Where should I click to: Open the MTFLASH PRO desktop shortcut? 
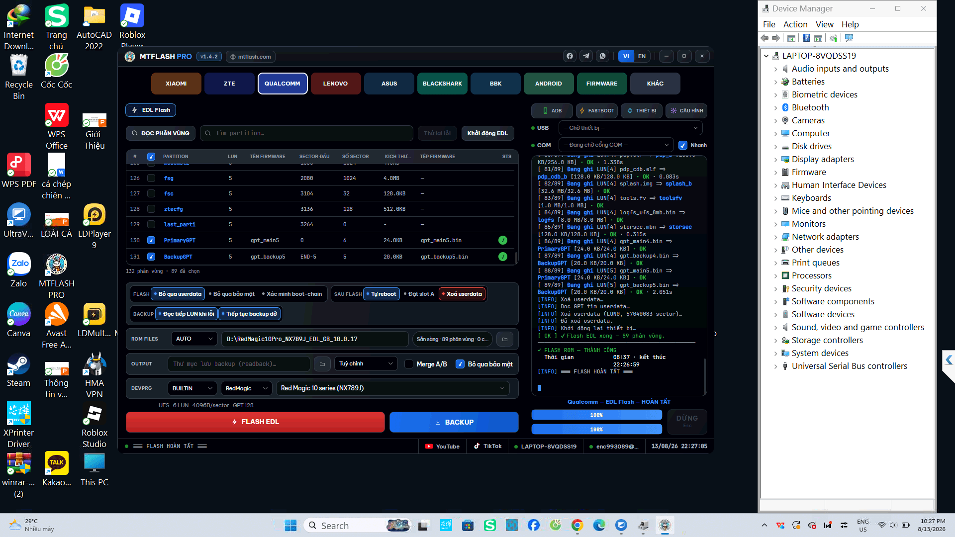pyautogui.click(x=56, y=276)
